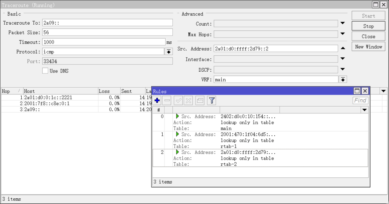Click the Packet Size field
389x204 pixels.
(108, 33)
